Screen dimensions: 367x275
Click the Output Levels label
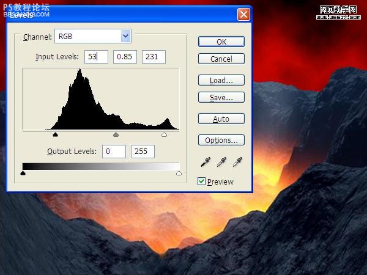72,152
